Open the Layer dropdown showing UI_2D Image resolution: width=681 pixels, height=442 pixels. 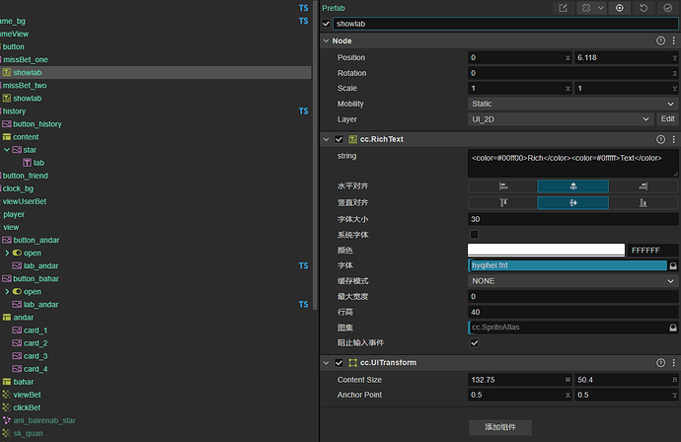click(x=561, y=119)
